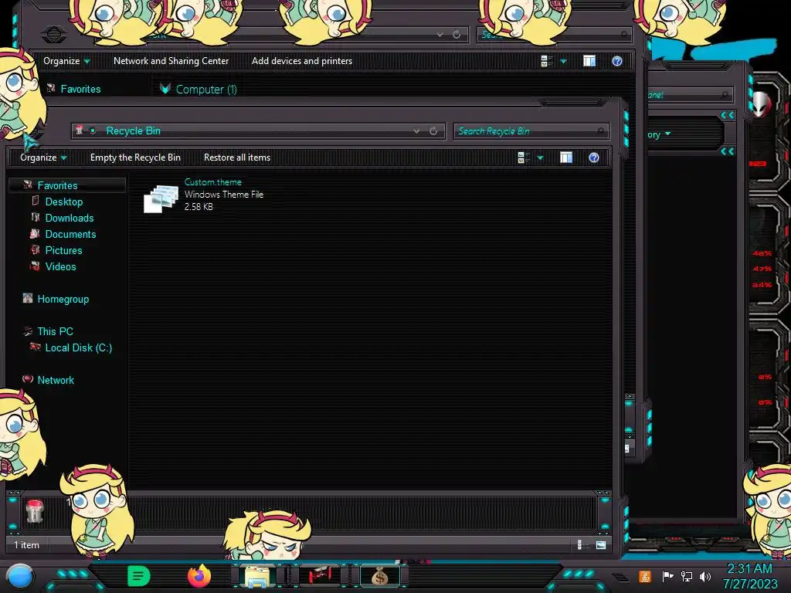Select Favorites in Network window pane

click(80, 90)
